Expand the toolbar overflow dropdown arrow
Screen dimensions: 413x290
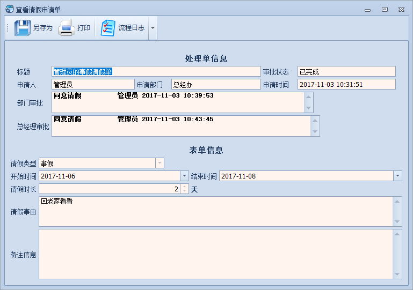click(153, 28)
